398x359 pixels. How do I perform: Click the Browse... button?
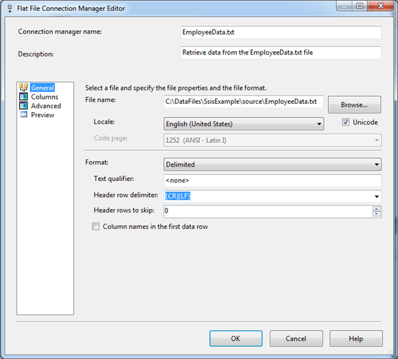click(354, 104)
